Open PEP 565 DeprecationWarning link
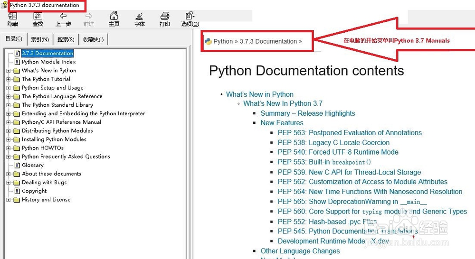The image size is (475, 259). (x=352, y=202)
